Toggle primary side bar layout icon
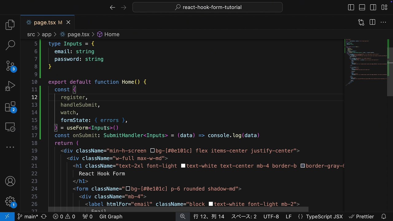Viewport: 393px width, 221px height. (351, 7)
